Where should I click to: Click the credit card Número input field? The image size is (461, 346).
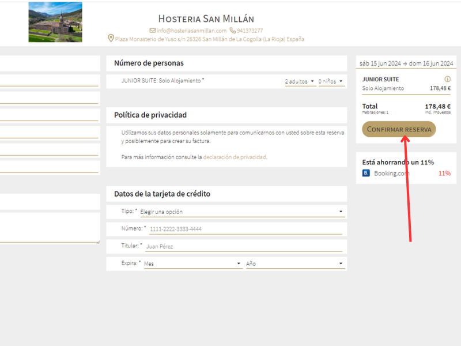pos(245,230)
